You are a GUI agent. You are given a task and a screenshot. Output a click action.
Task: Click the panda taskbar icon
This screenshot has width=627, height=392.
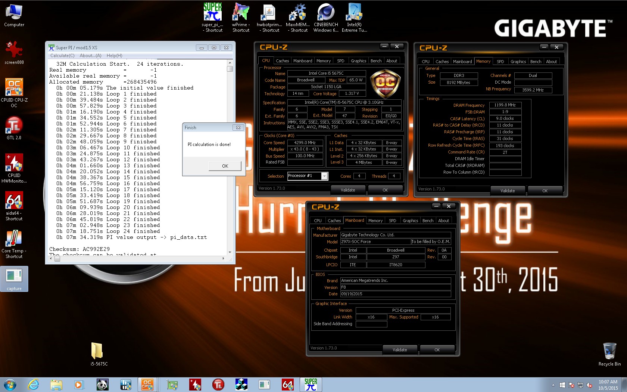102,385
